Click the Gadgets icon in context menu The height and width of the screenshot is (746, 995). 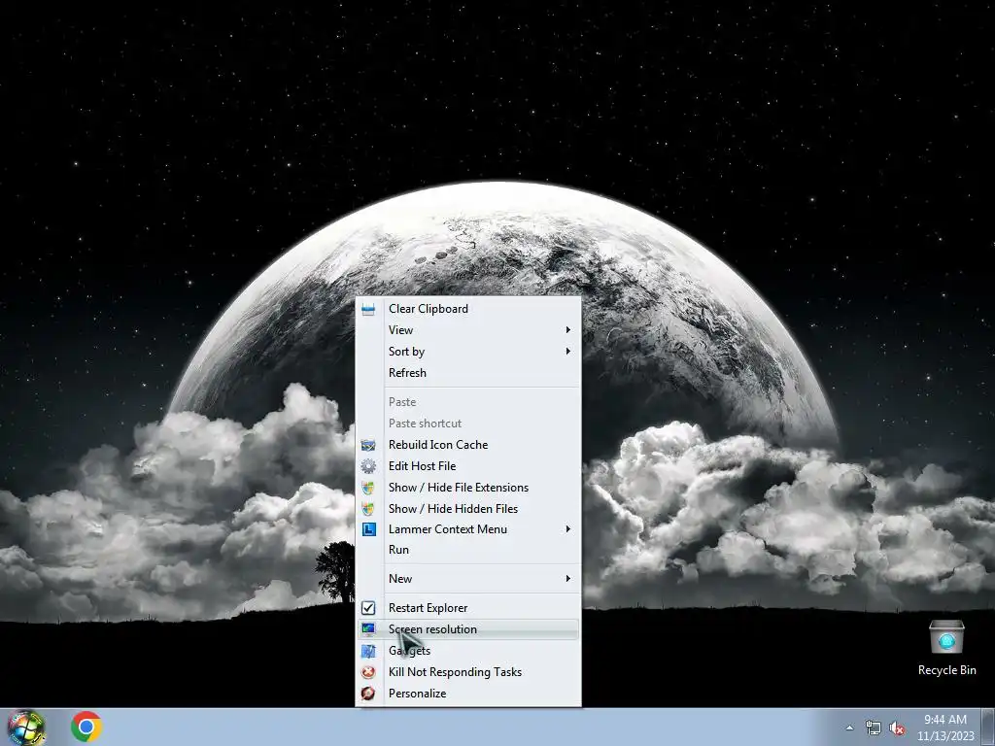[x=368, y=651]
